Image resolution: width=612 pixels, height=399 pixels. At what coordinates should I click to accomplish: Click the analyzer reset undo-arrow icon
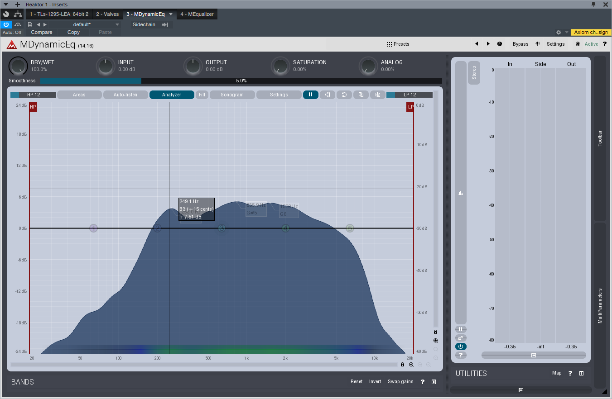click(x=344, y=95)
